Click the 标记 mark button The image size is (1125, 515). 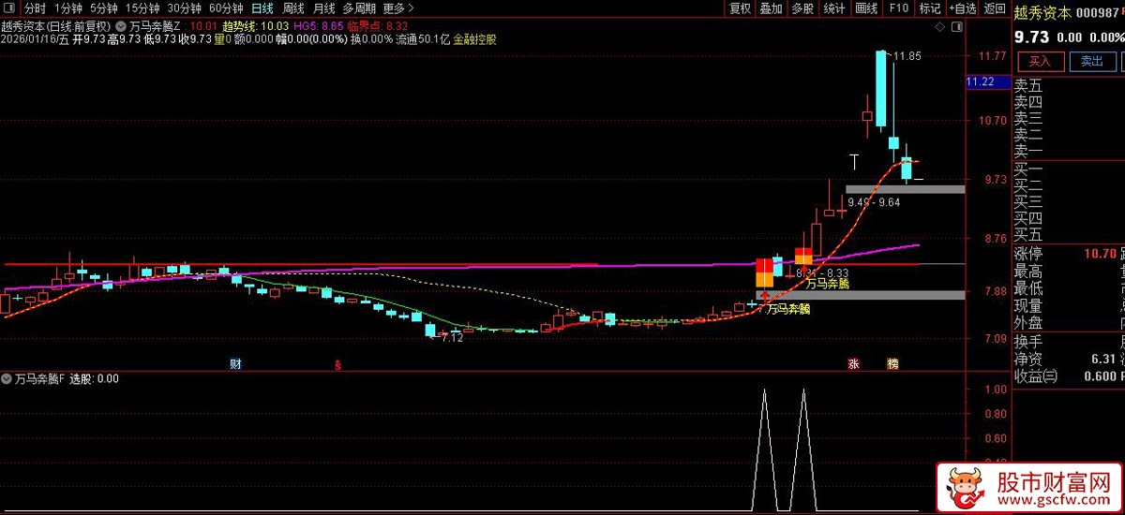click(x=930, y=8)
